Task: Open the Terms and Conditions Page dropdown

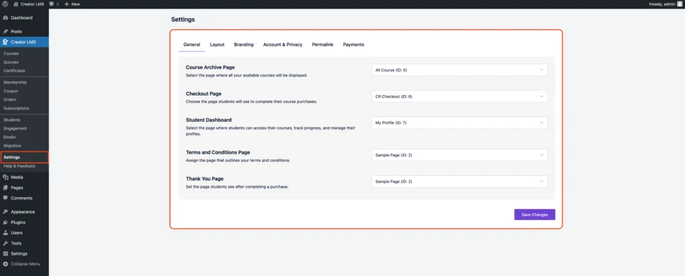Action: tap(460, 155)
